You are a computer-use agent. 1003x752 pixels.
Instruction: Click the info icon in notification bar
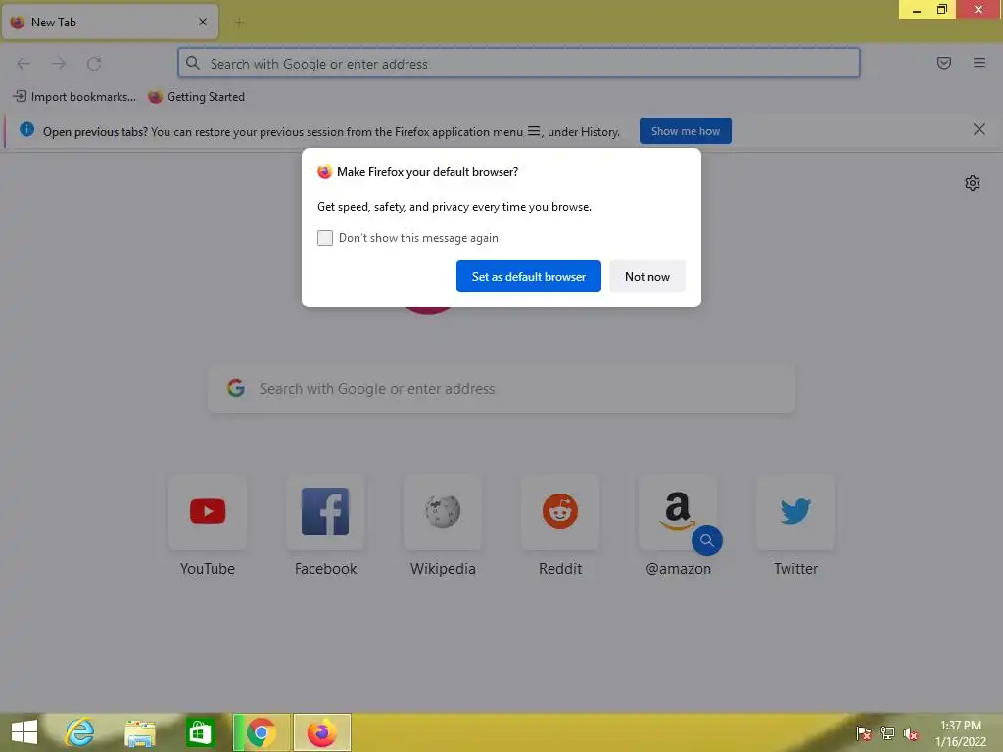(x=26, y=130)
